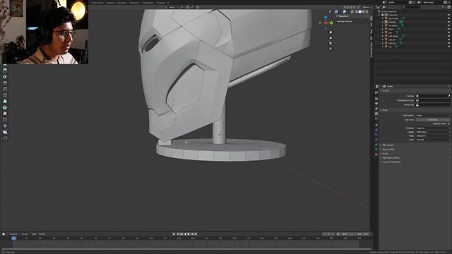Open the timeline Marker menu
Screen dimensions: 452x254
42,234
